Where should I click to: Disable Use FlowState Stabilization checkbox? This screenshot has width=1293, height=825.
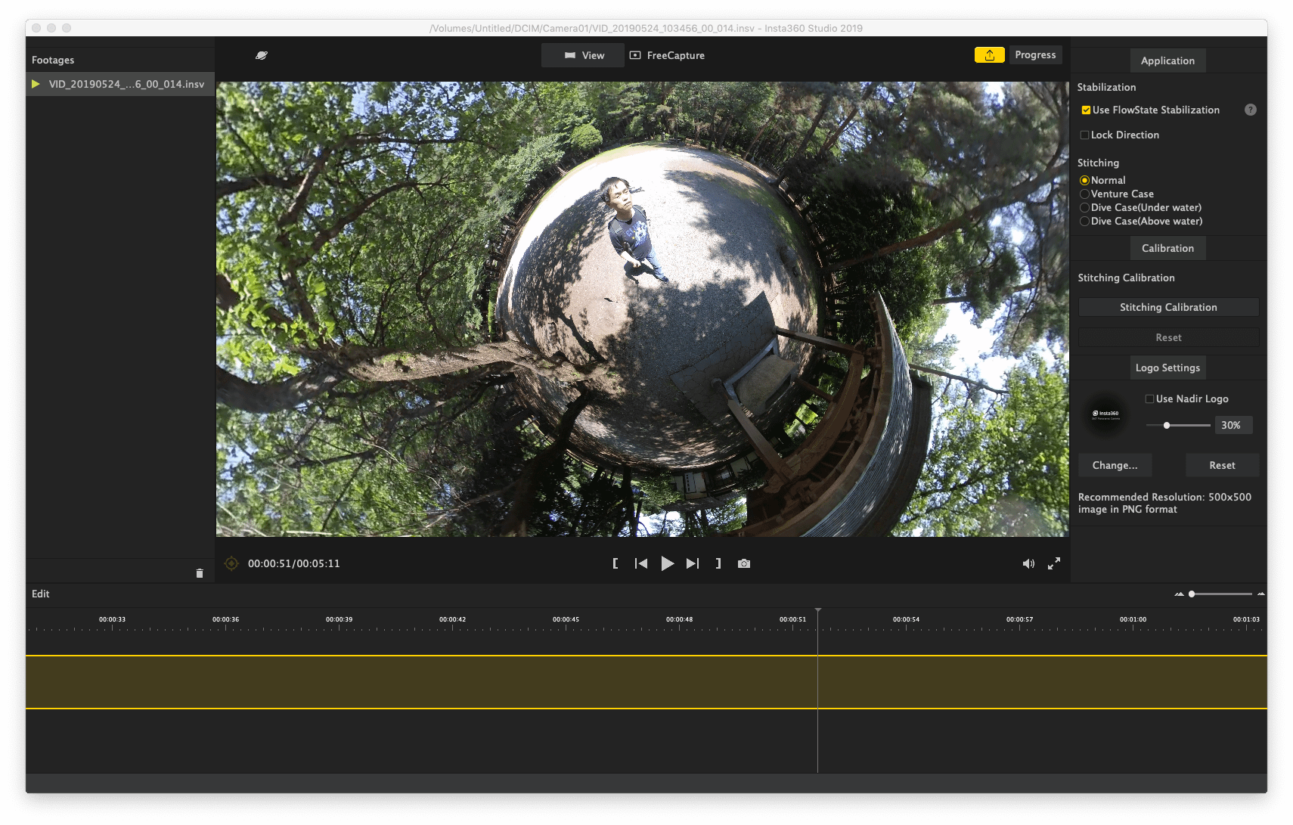click(1086, 110)
